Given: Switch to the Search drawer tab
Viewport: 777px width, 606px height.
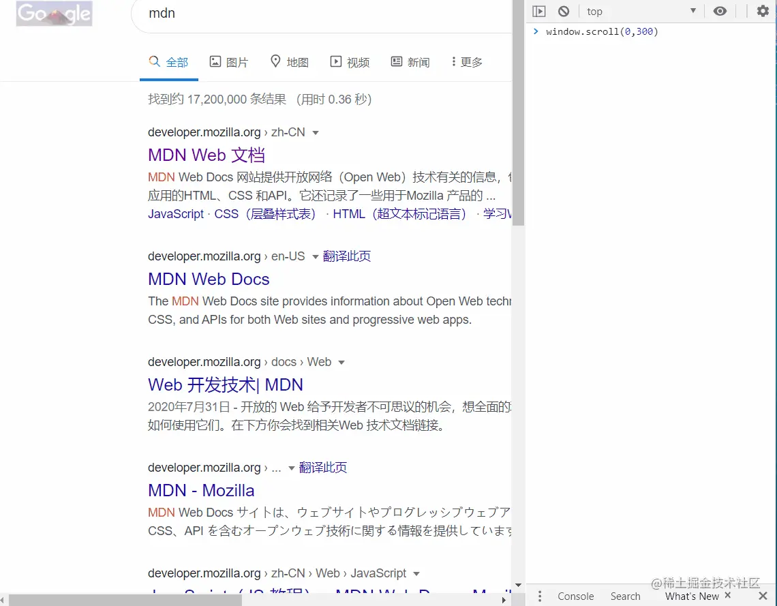Looking at the screenshot, I should pyautogui.click(x=626, y=596).
